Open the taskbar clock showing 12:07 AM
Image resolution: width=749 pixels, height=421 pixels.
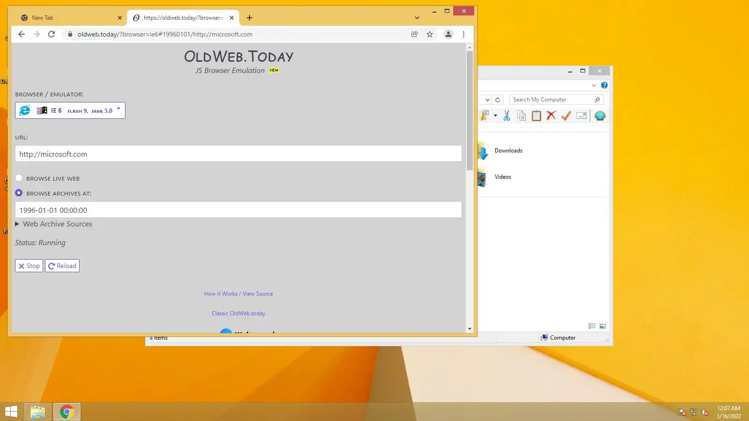728,412
